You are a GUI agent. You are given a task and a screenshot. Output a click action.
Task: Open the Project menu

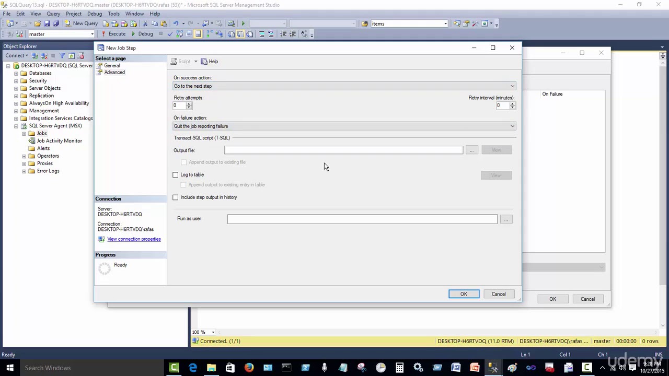(74, 14)
